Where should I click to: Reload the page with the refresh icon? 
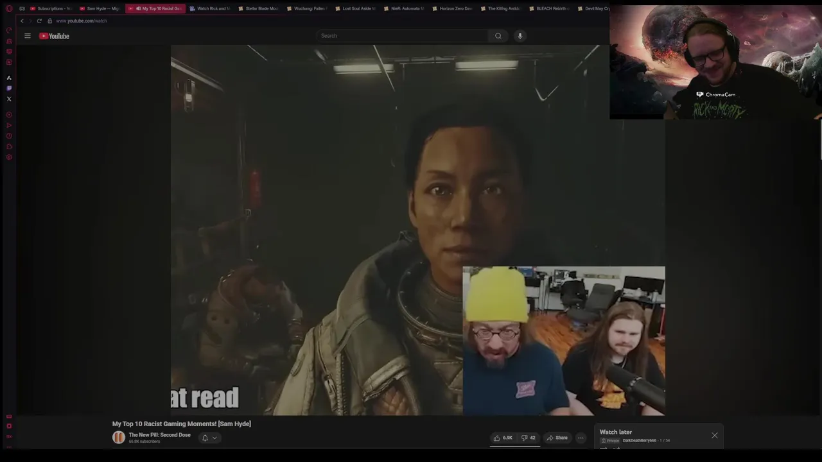tap(39, 21)
